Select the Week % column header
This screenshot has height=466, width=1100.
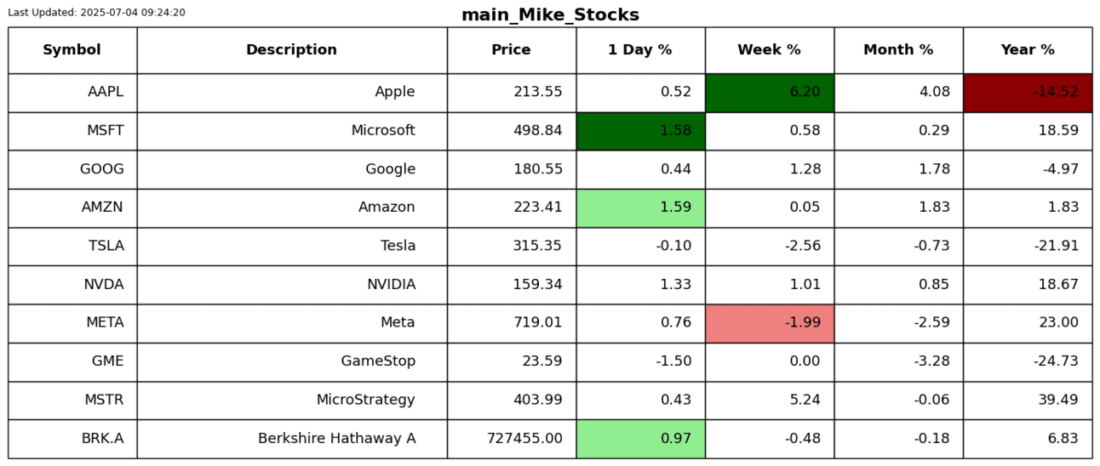point(769,50)
